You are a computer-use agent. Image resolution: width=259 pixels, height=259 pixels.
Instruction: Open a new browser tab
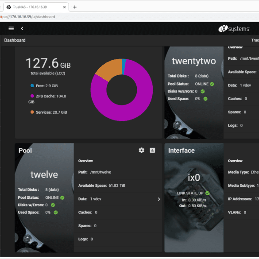coord(75,7)
